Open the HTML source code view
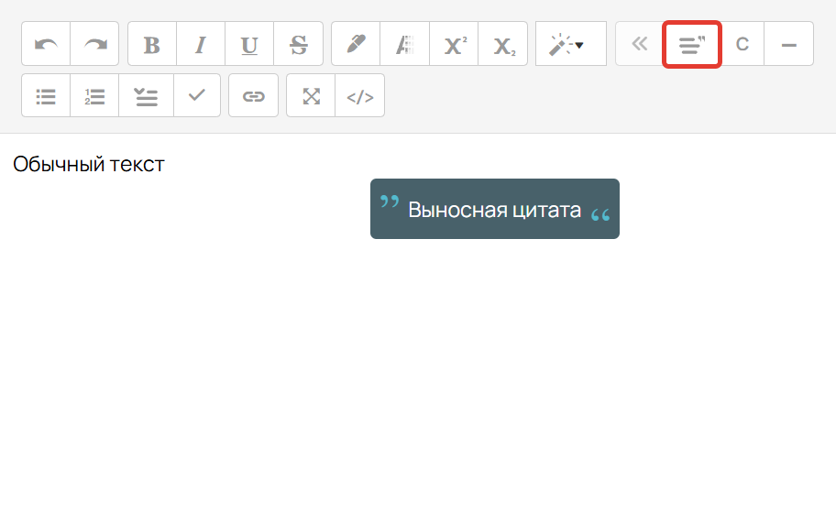Screen dimensions: 836x511 click(x=360, y=95)
